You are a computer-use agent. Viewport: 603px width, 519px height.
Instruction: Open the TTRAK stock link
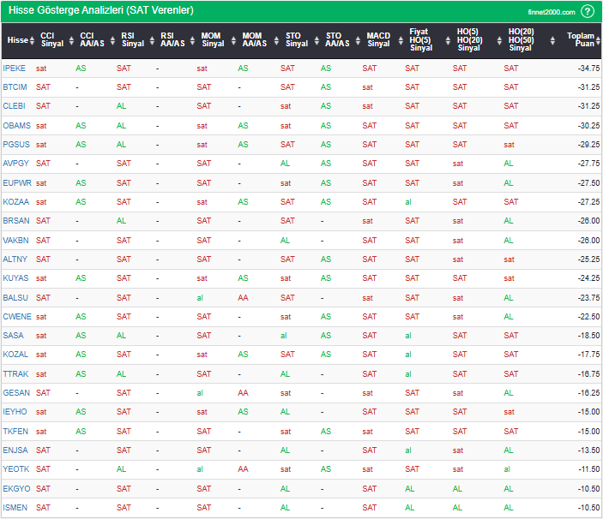tap(15, 373)
